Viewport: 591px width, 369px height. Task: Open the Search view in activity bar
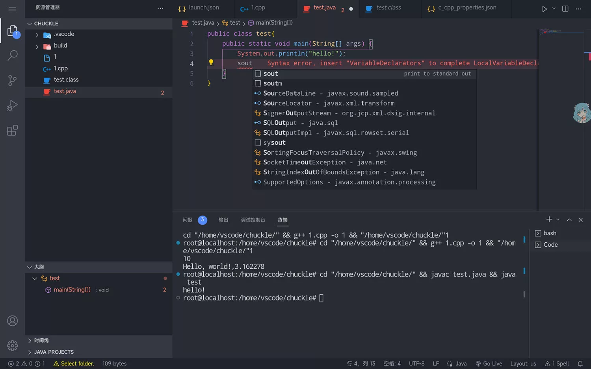click(13, 55)
